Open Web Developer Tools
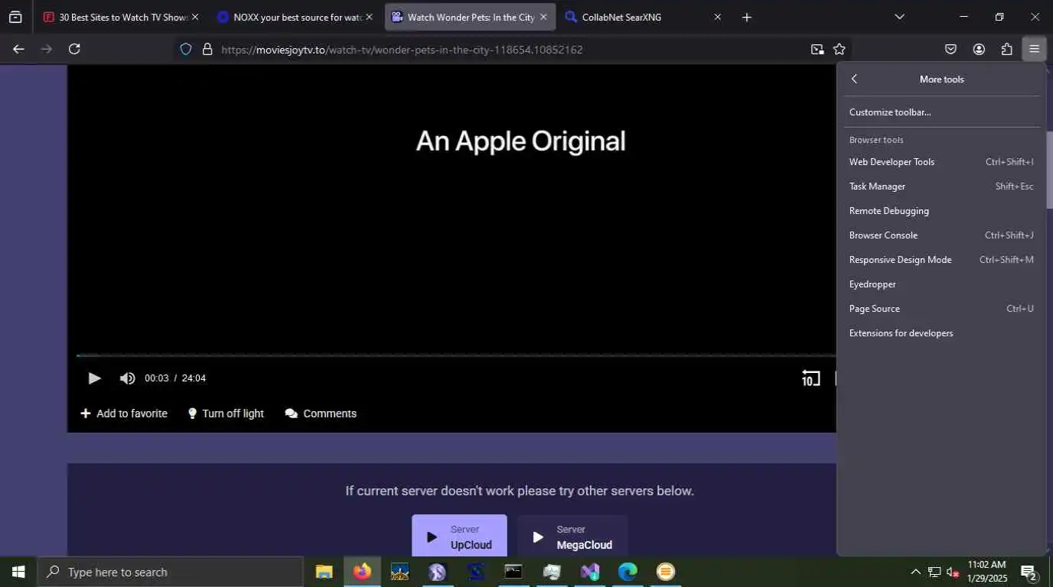1053x587 pixels. click(941, 162)
